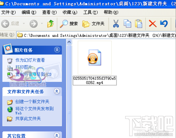The width and height of the screenshot is (176, 138).
Task: Click the Back (后退) arrow button
Action: coord(5,24)
